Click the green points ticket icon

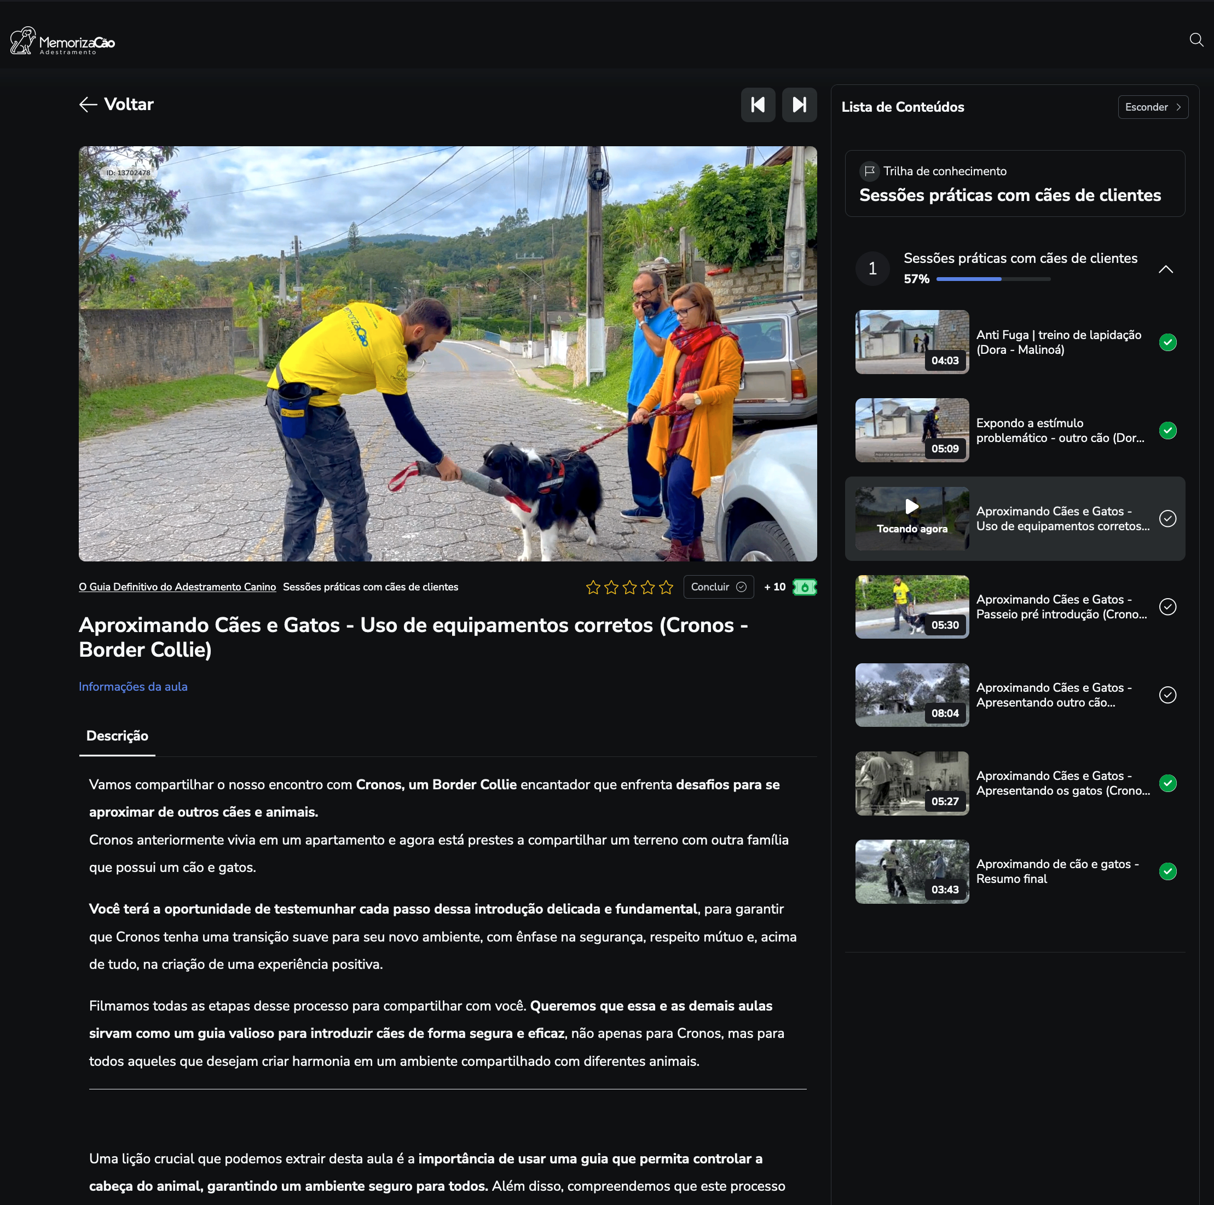coord(804,587)
